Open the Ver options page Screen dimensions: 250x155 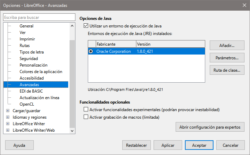[x=22, y=33]
